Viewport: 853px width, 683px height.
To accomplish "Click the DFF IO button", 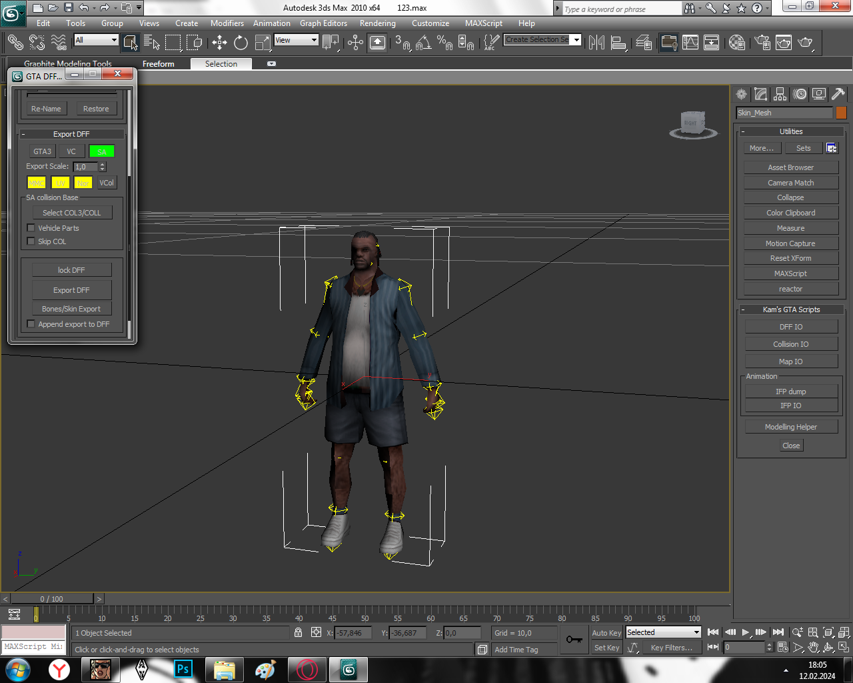I will pyautogui.click(x=791, y=327).
